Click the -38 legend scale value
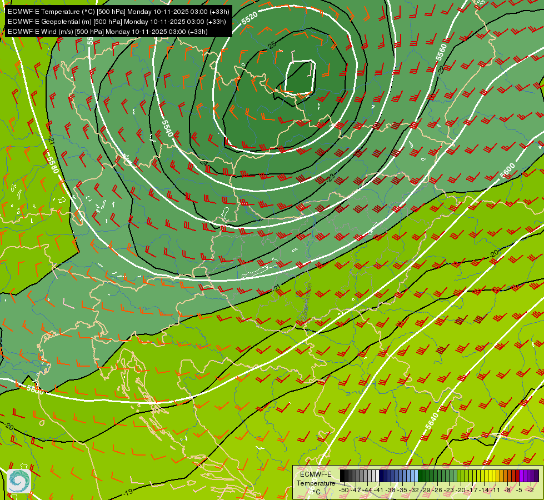This screenshot has height=500, width=544. [x=390, y=490]
